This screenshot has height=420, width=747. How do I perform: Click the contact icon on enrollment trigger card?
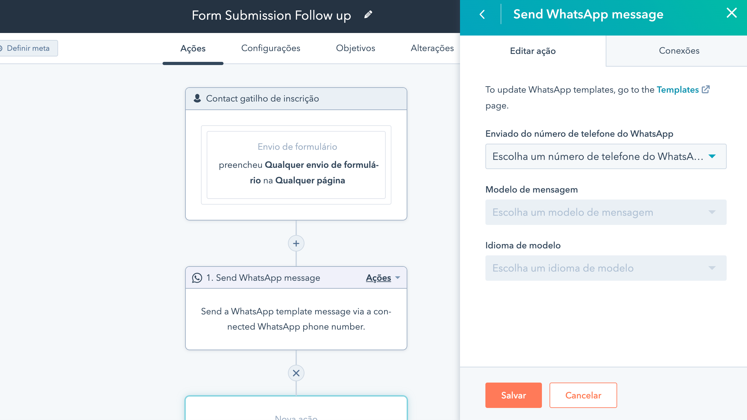[197, 98]
